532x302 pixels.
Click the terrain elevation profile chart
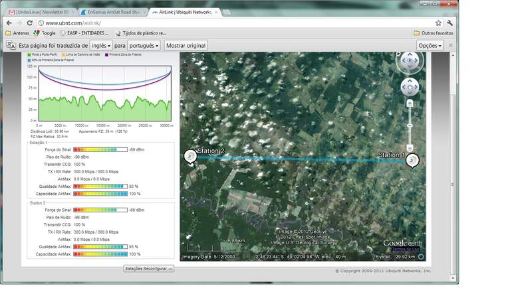coord(105,94)
